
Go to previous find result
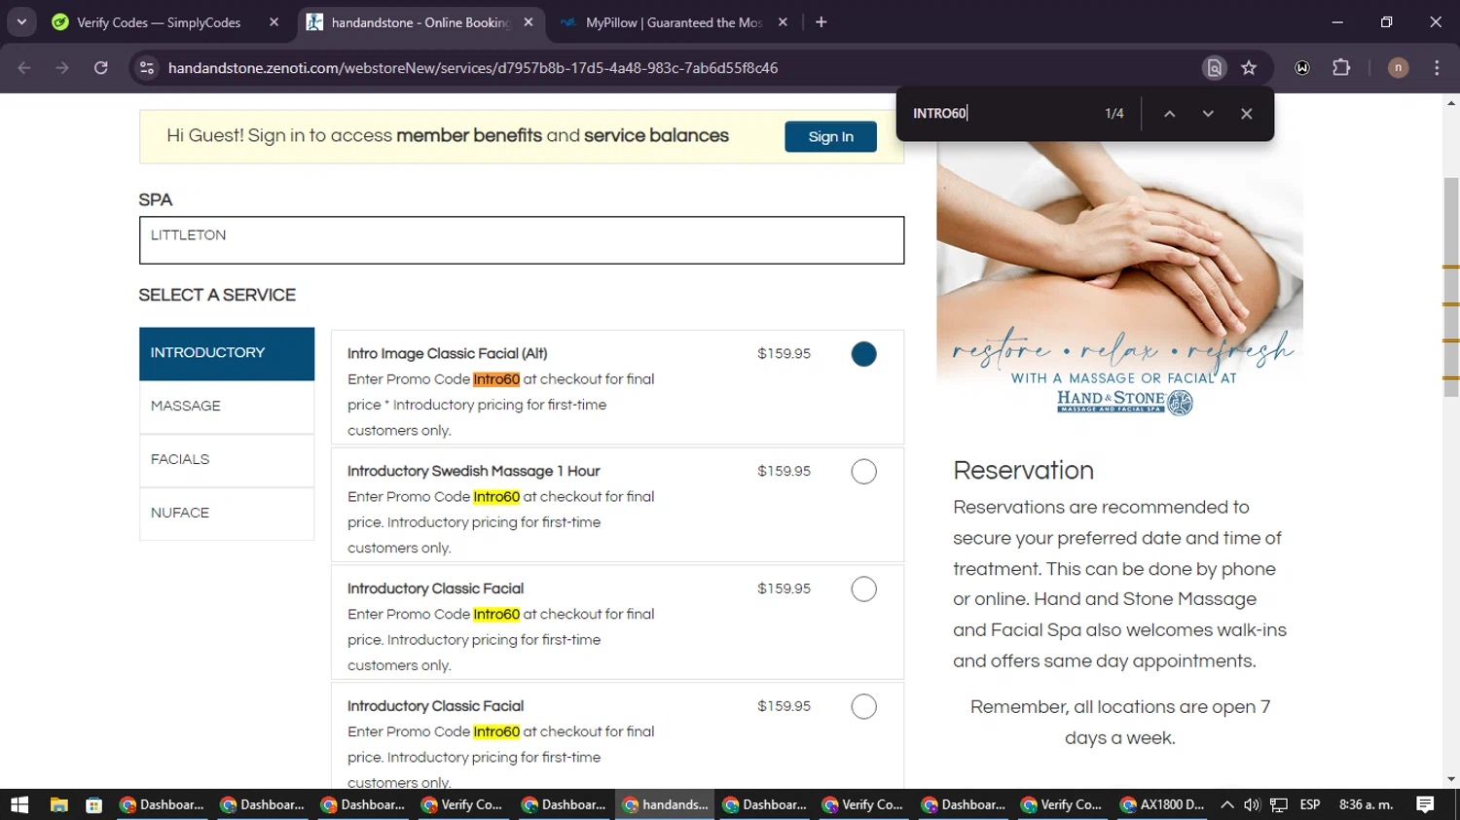[x=1170, y=114]
